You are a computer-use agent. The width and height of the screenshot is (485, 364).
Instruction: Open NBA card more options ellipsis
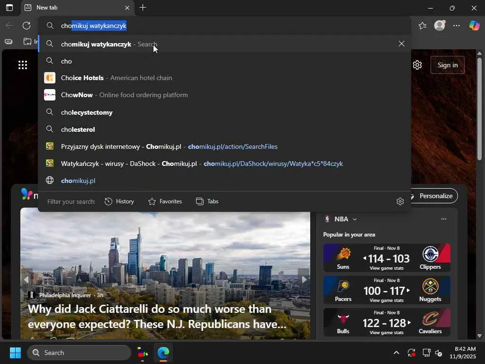click(x=443, y=219)
